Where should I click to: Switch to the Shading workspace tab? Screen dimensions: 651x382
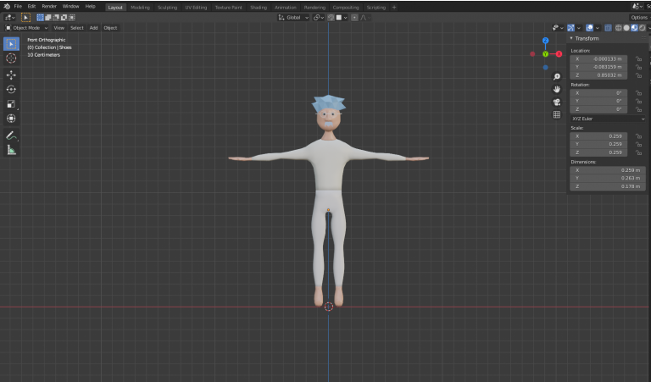pyautogui.click(x=259, y=7)
